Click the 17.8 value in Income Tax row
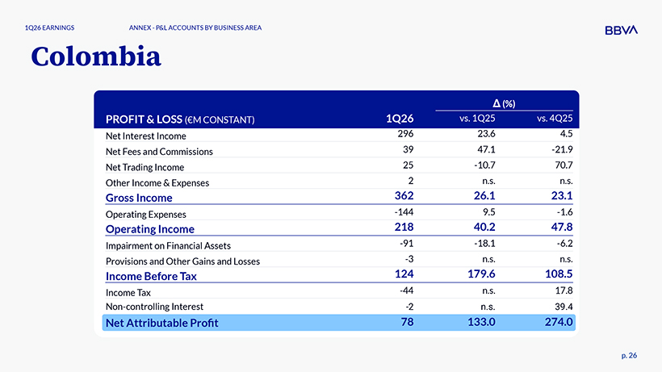The width and height of the screenshot is (662, 372). [x=564, y=290]
